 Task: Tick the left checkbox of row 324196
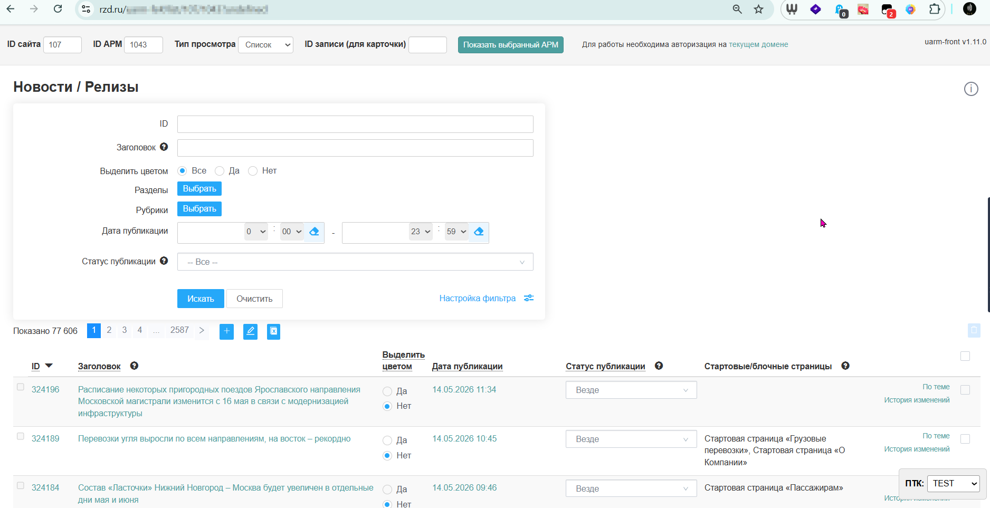[21, 387]
